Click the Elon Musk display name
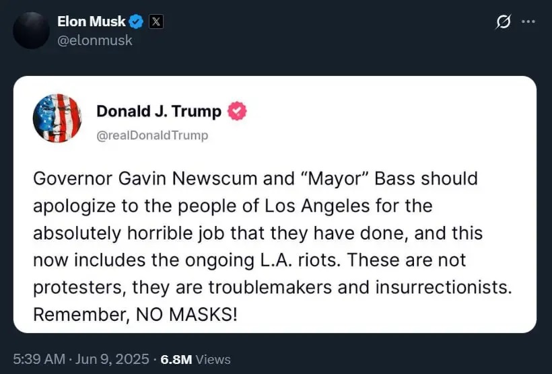Viewport: 552px width, 374px height. click(x=91, y=22)
